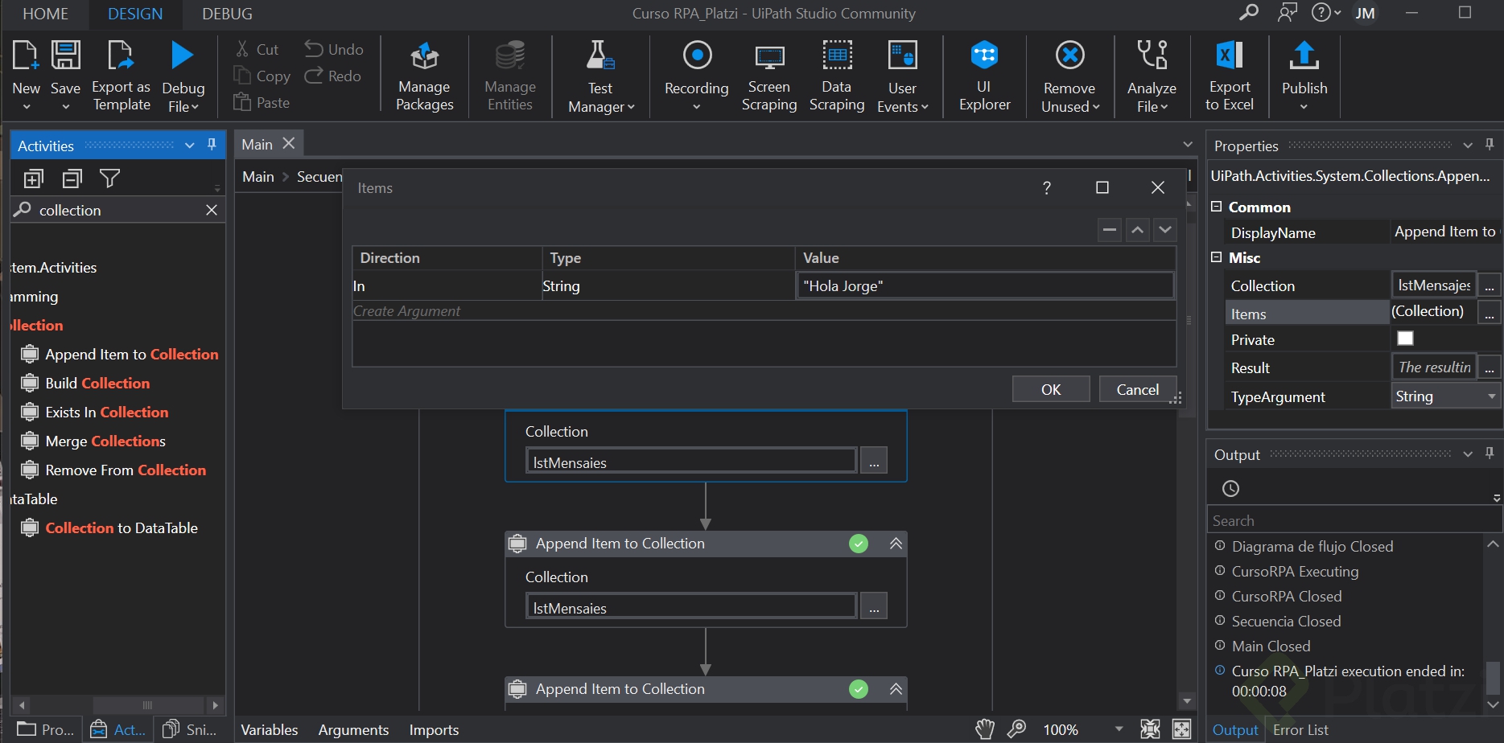Open the Imports panel tab

click(434, 729)
